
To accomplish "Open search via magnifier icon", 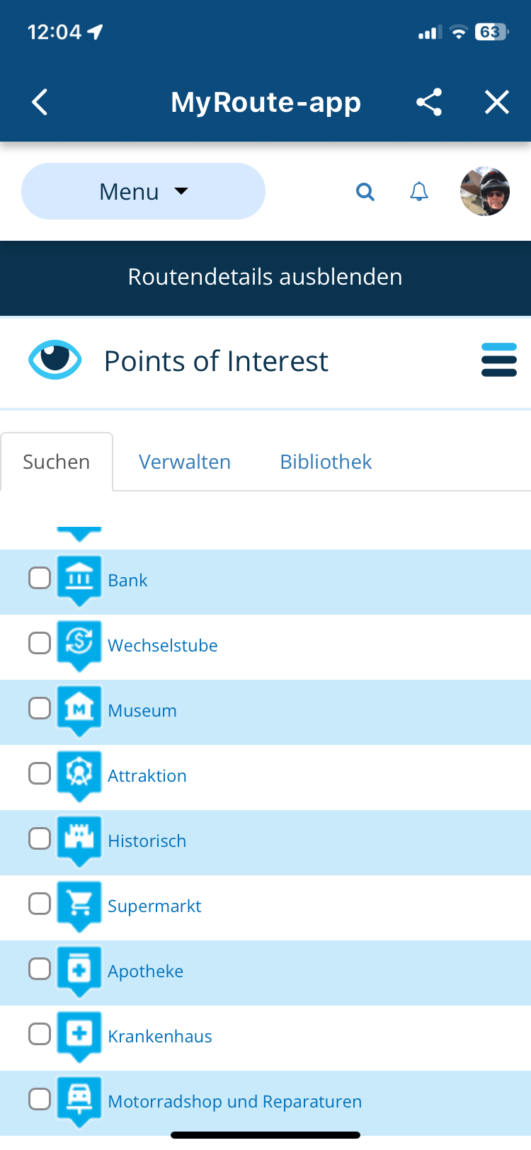I will click(x=365, y=191).
